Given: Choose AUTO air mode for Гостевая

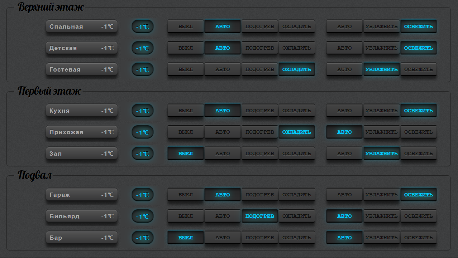Looking at the screenshot, I should pyautogui.click(x=344, y=69).
